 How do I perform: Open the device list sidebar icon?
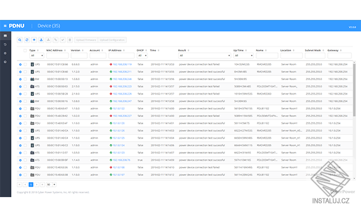coord(5,36)
